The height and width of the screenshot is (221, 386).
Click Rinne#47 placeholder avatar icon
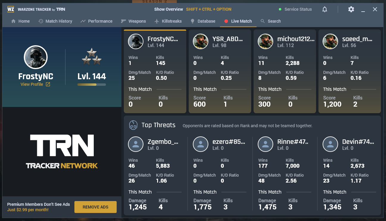click(x=265, y=144)
